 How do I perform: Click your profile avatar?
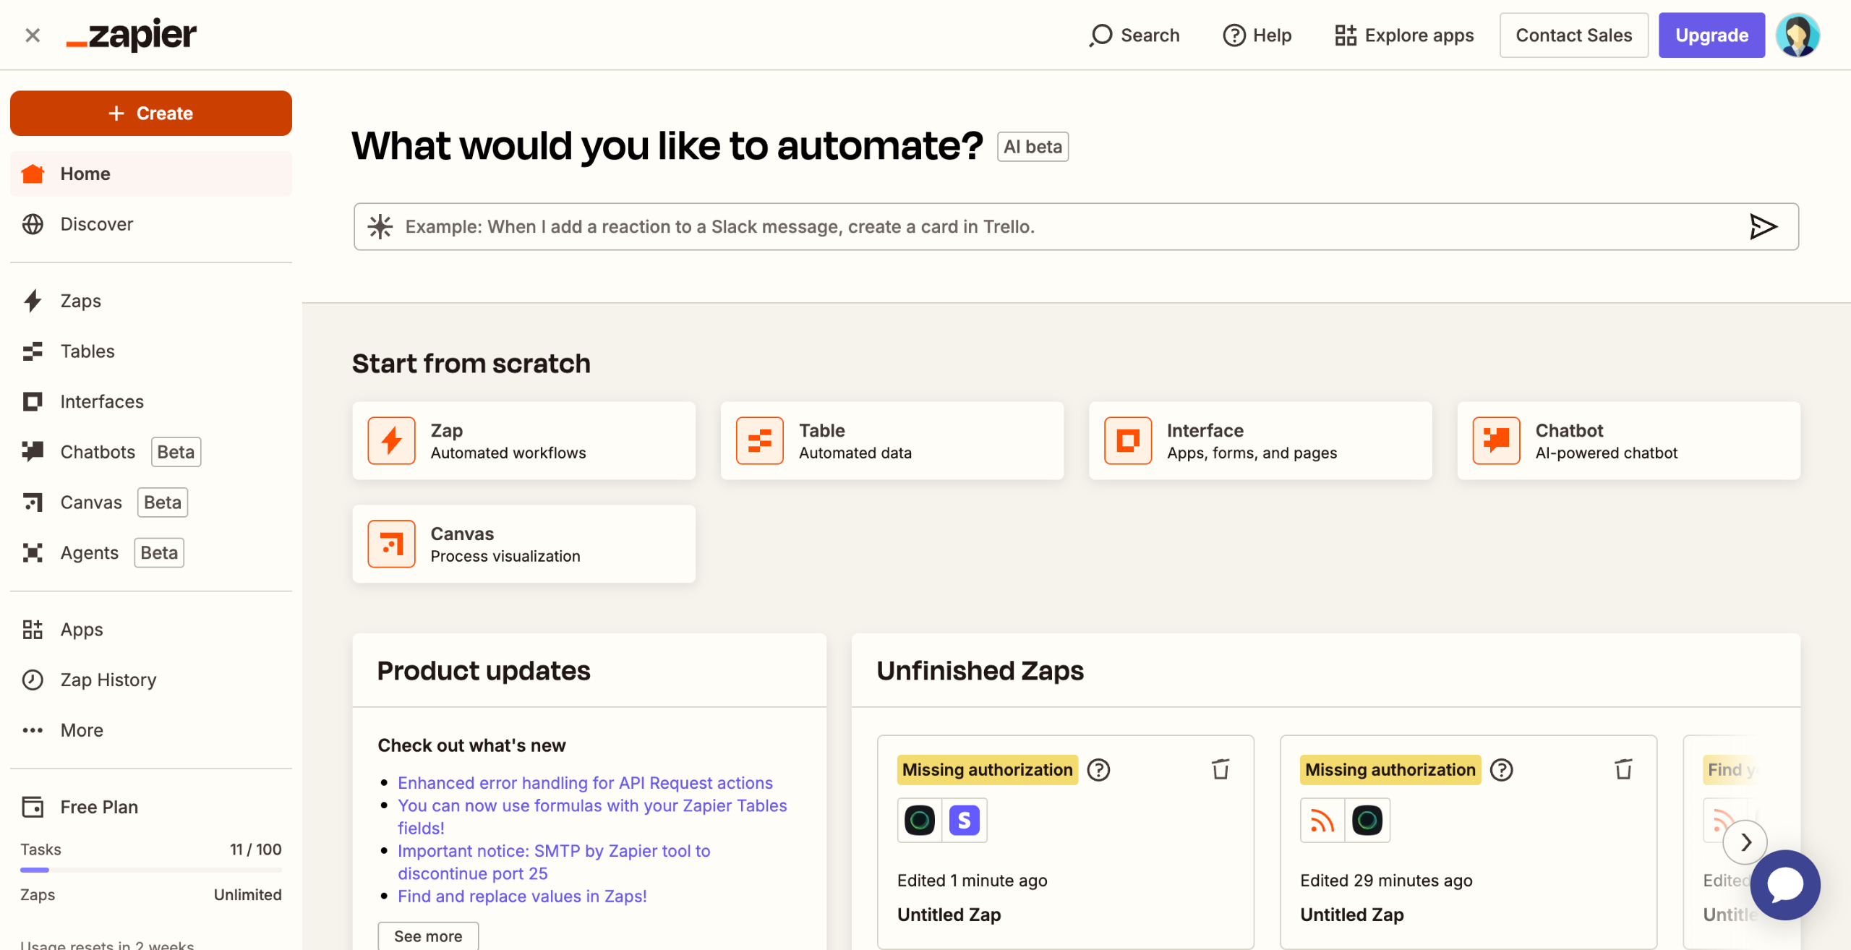tap(1798, 35)
